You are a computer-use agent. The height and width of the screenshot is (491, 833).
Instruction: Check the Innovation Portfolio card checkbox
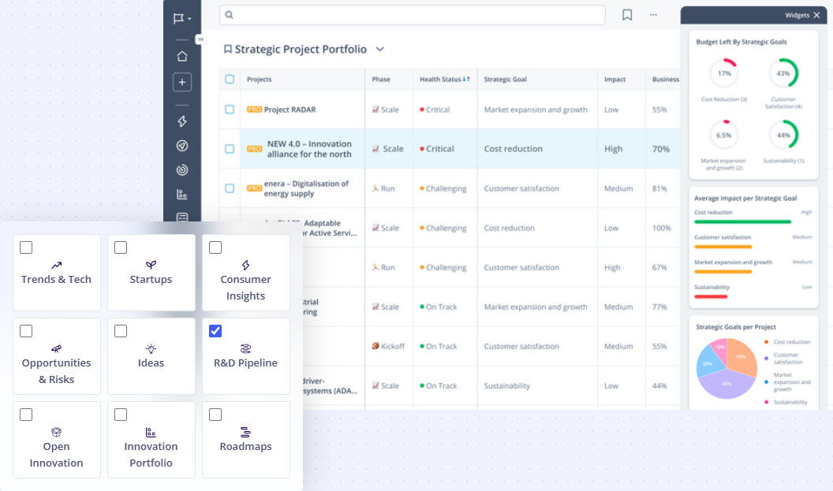pos(121,415)
